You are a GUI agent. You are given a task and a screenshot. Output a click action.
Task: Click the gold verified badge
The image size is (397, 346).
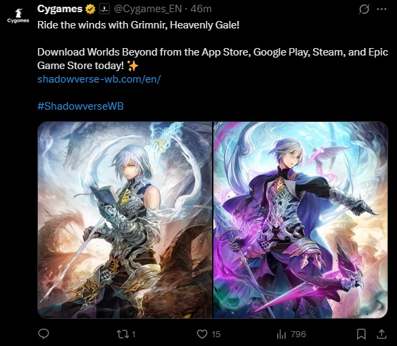click(x=90, y=9)
